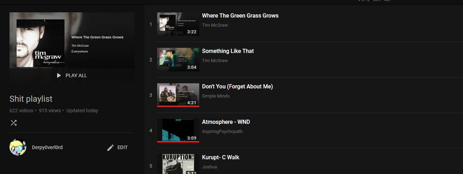Click the EDIT button text

click(x=122, y=147)
